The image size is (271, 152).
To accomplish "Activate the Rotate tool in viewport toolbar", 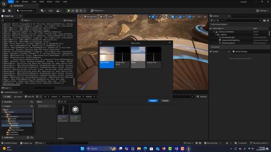I will (157, 17).
